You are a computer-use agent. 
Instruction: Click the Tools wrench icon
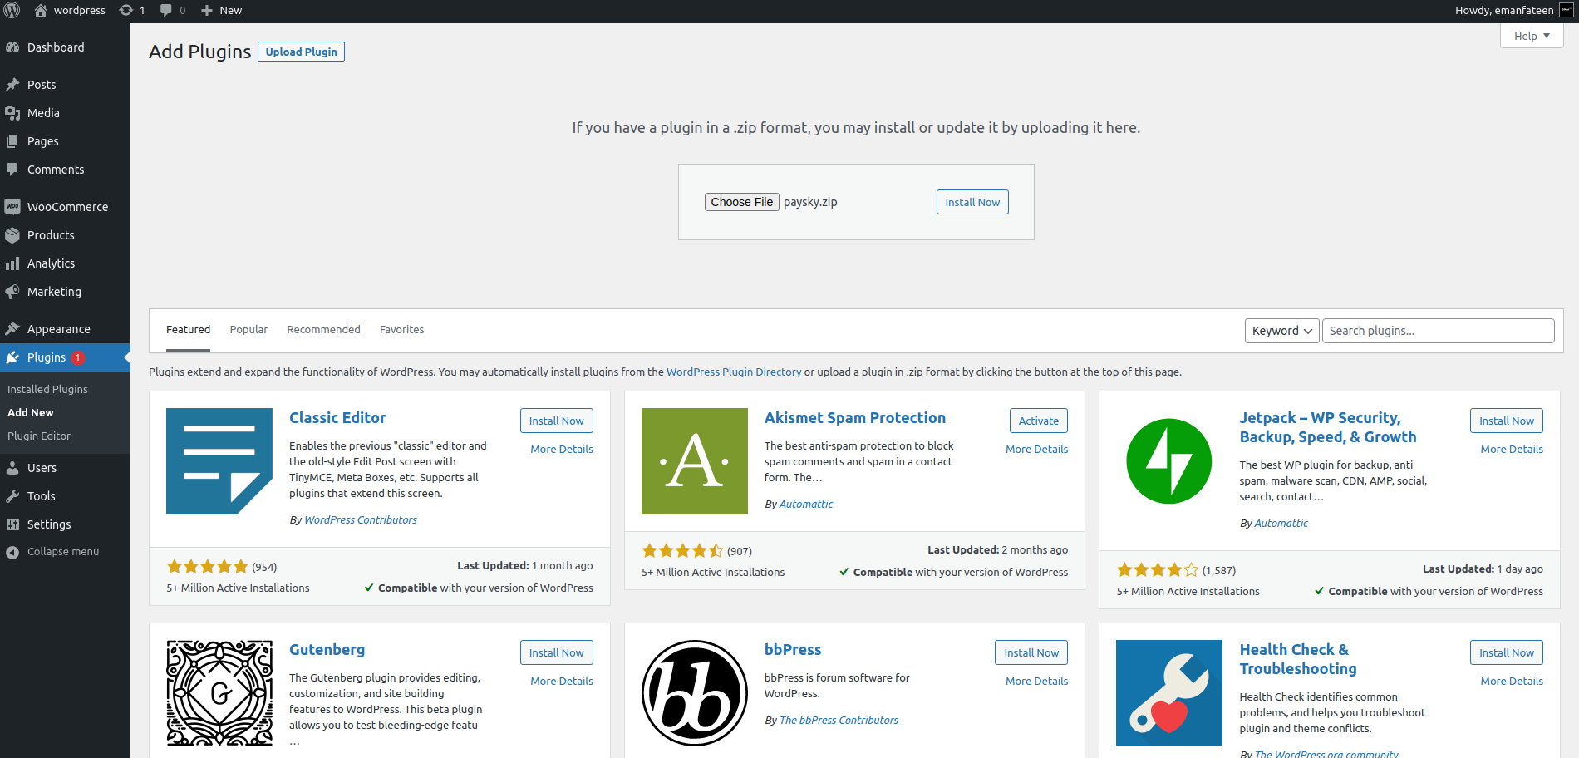[12, 496]
